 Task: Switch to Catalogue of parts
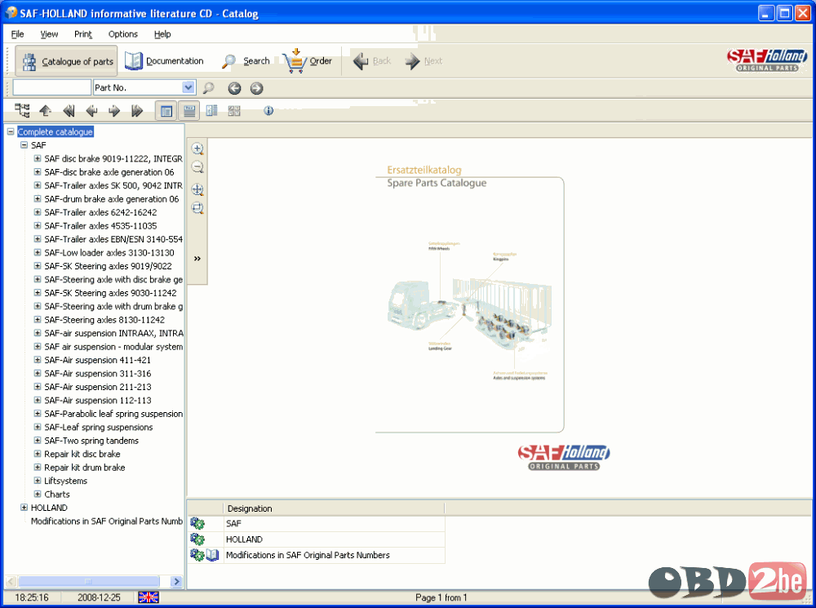click(x=67, y=61)
